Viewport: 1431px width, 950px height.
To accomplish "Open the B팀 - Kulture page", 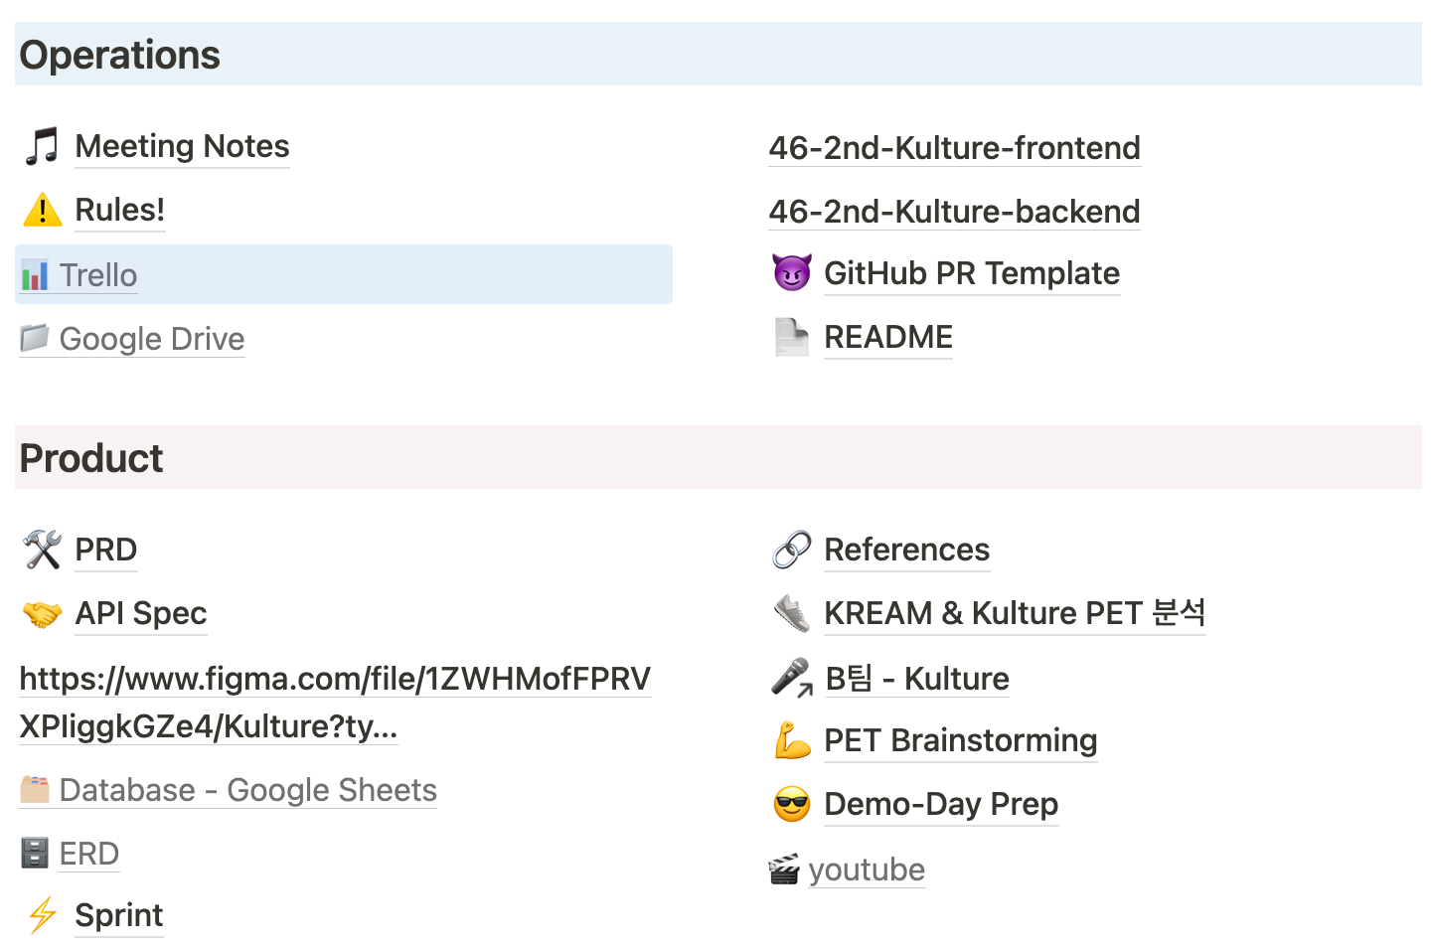I will click(x=917, y=679).
